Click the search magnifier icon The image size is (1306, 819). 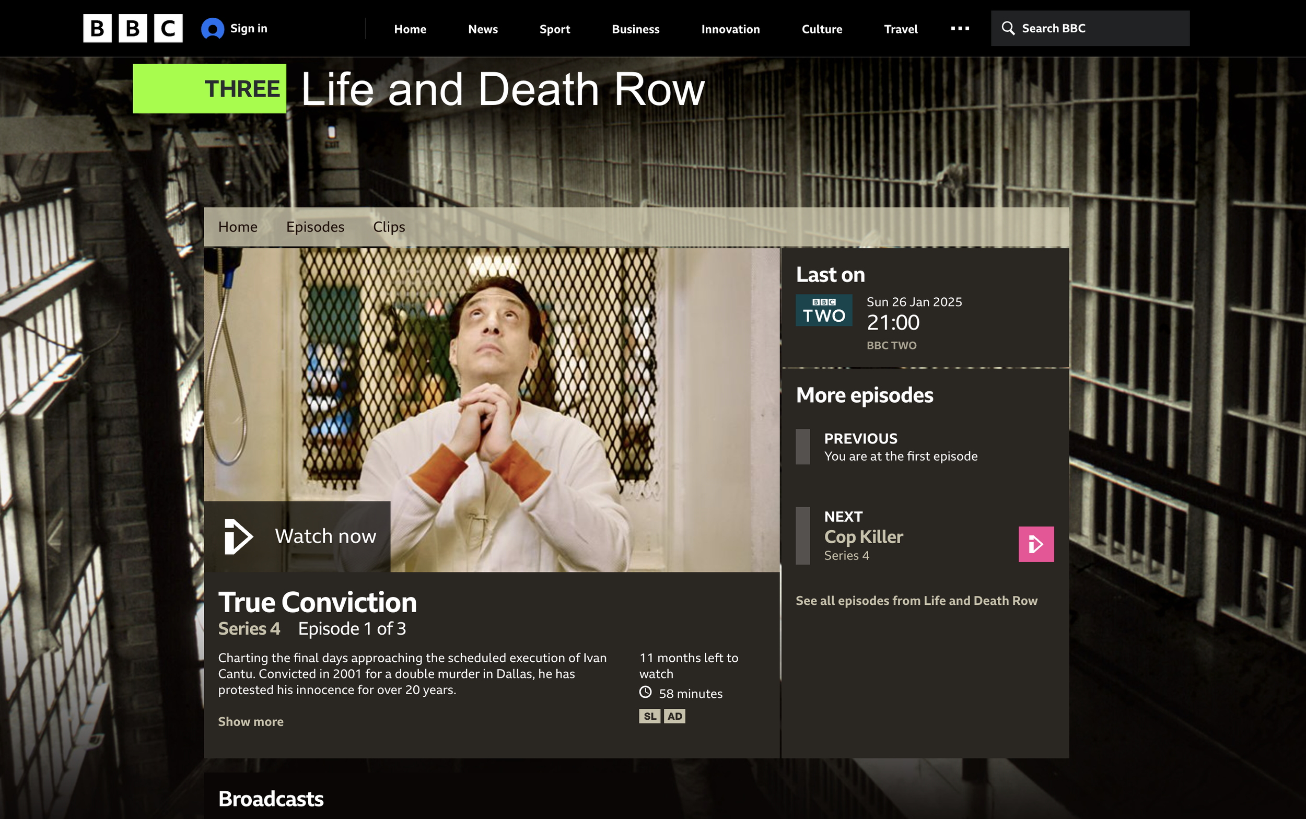[x=1008, y=28]
